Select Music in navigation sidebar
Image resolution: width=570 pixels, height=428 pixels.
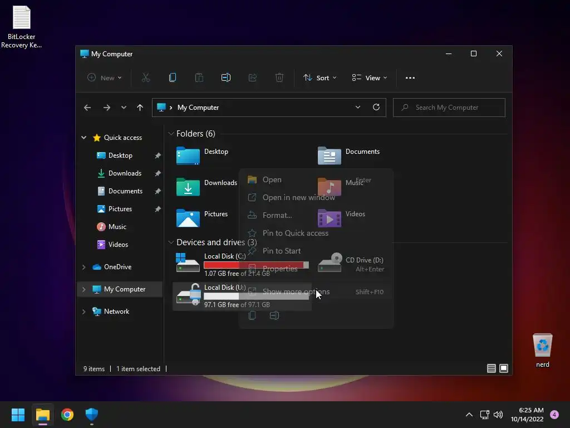117,227
